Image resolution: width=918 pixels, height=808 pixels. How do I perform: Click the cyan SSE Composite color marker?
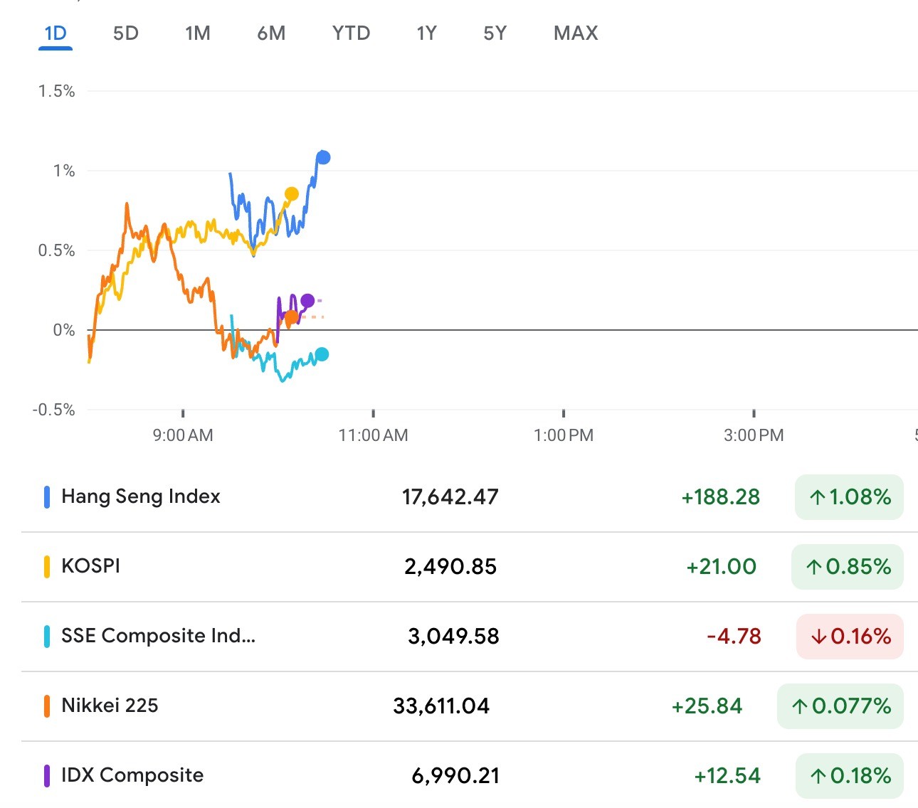pyautogui.click(x=47, y=636)
